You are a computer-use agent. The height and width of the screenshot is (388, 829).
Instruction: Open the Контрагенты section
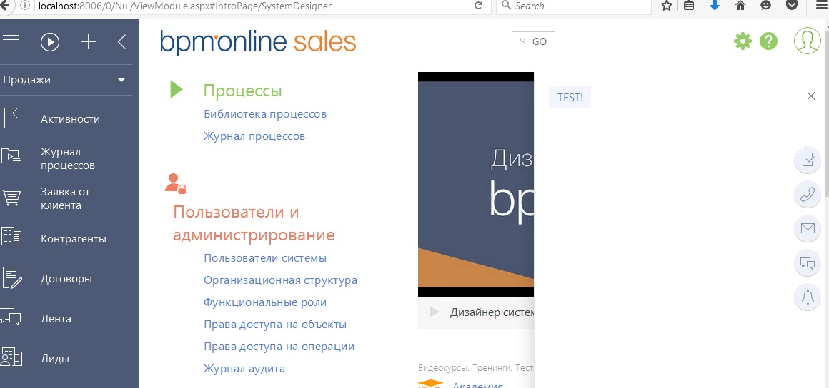[x=74, y=239]
